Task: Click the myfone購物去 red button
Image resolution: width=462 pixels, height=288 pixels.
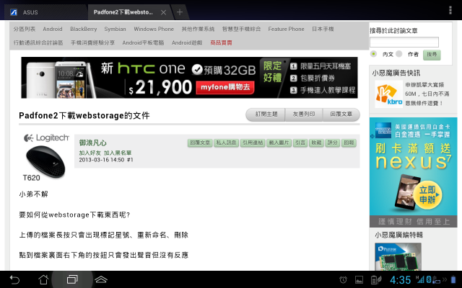Action: click(x=225, y=87)
